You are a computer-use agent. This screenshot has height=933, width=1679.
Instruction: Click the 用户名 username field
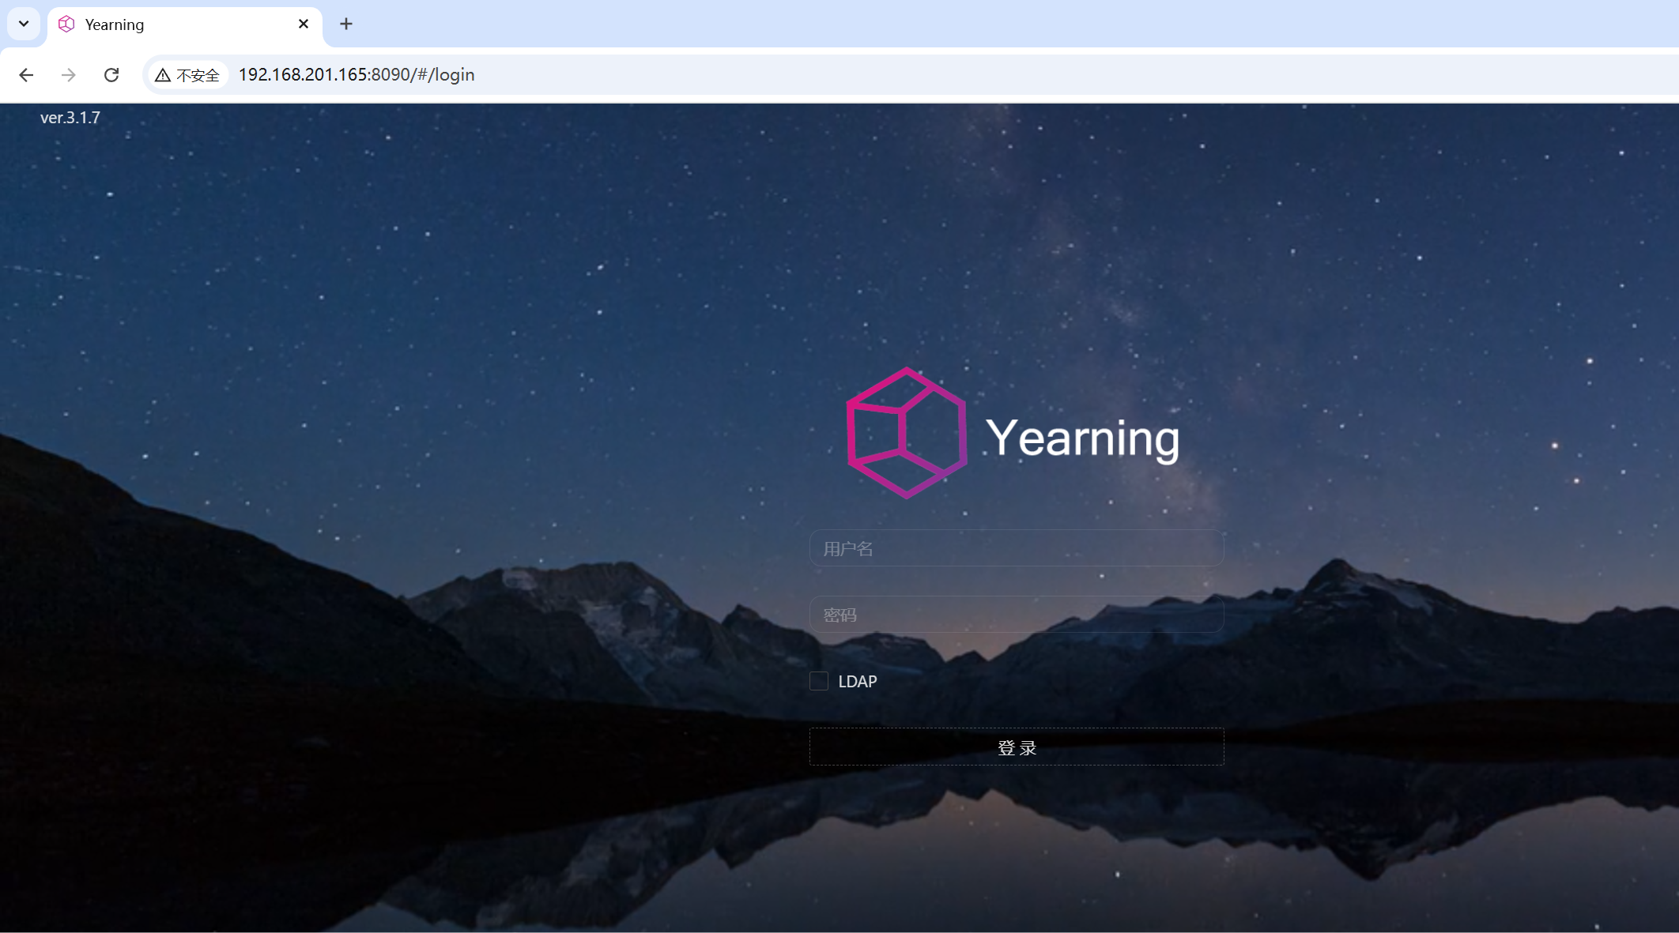coord(1017,548)
